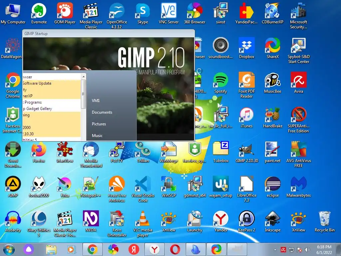Click the Start menu program list scrollbar thumb

point(84,94)
